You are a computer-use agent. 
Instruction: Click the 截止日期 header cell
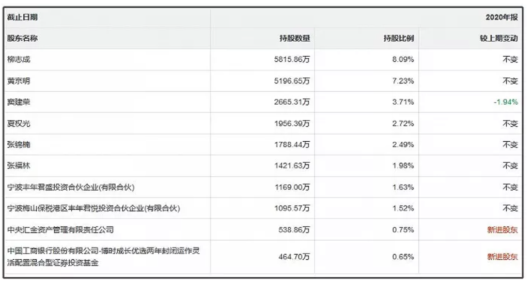(22, 18)
